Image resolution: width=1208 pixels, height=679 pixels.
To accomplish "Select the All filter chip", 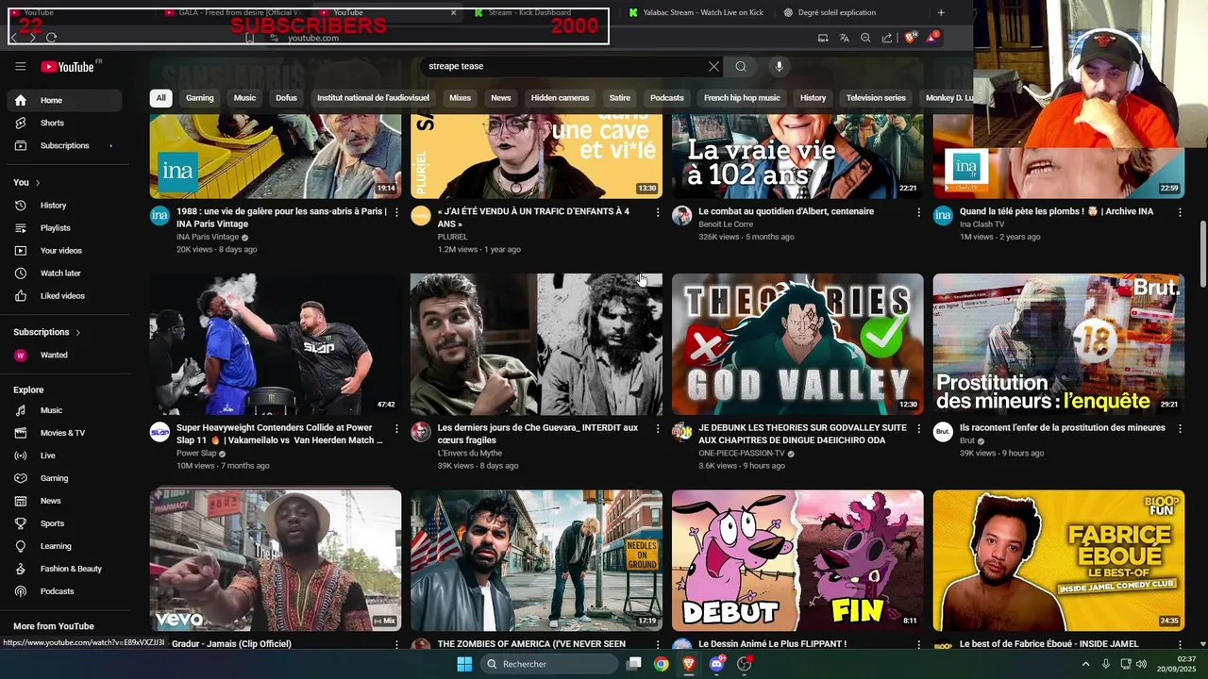I will pos(160,98).
